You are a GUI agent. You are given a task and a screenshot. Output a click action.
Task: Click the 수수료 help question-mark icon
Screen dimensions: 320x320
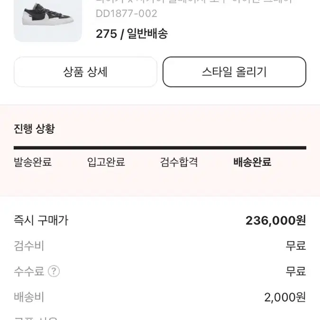click(x=54, y=271)
